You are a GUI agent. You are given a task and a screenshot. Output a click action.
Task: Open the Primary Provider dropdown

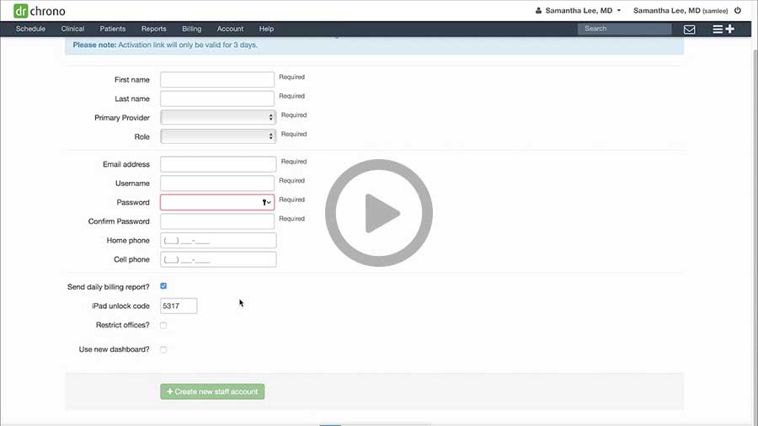coord(217,117)
